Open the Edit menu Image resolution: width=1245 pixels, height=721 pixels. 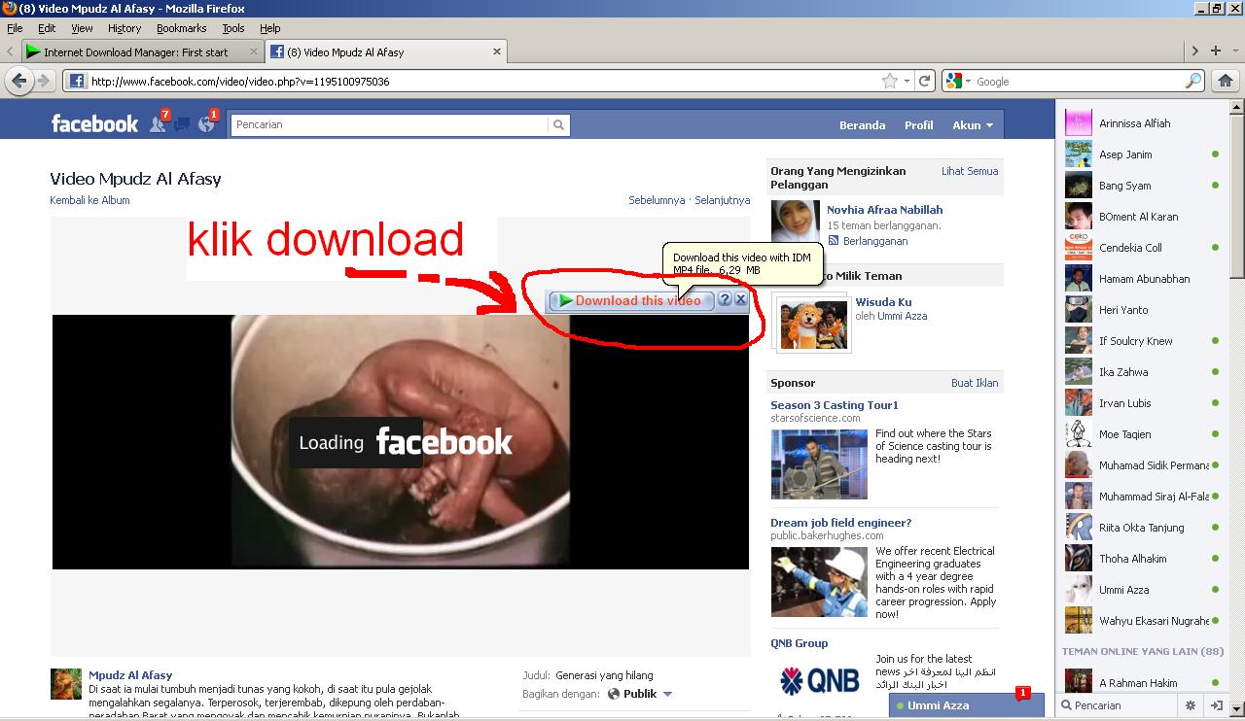click(x=47, y=28)
